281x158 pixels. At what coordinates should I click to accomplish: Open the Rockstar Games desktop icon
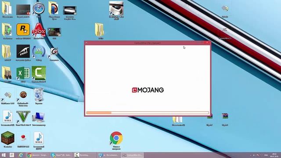pos(23,30)
